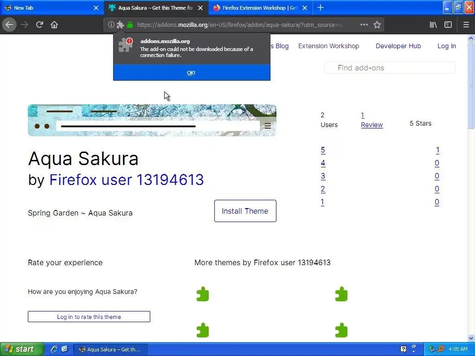Open the Windows start menu
Image resolution: width=475 pixels, height=356 pixels.
point(22,350)
